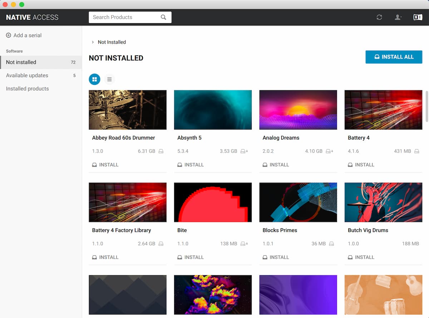Click version 1.3.0 under Abbey Road

[98, 151]
